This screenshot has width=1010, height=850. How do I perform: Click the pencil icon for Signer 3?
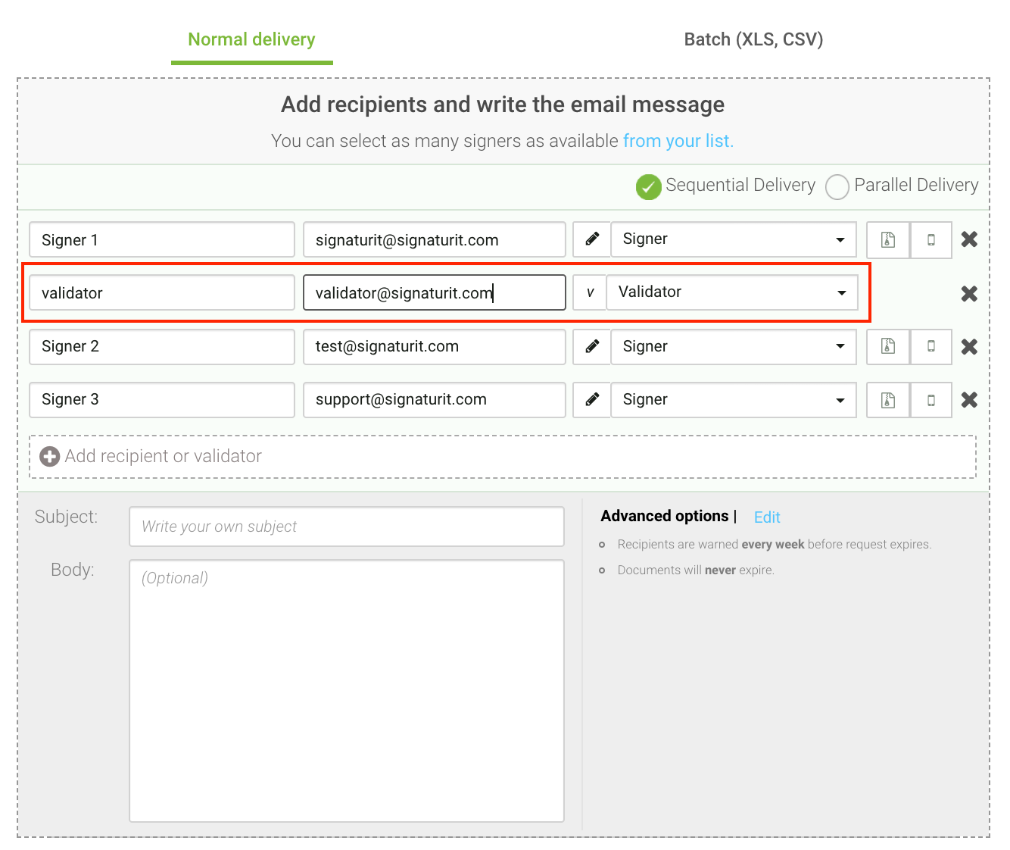(x=592, y=399)
